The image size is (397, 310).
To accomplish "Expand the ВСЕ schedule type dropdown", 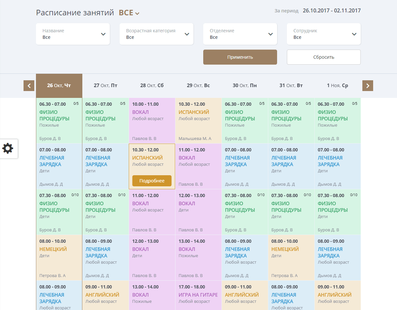I will [129, 13].
